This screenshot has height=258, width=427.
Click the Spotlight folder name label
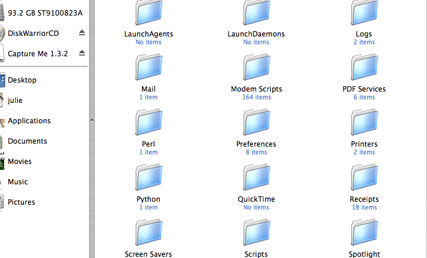(364, 254)
